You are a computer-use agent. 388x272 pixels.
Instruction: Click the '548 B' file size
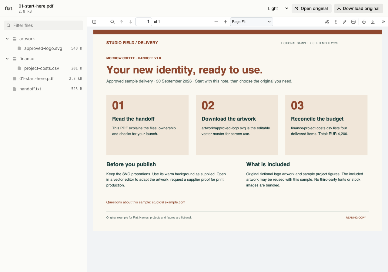(x=77, y=48)
